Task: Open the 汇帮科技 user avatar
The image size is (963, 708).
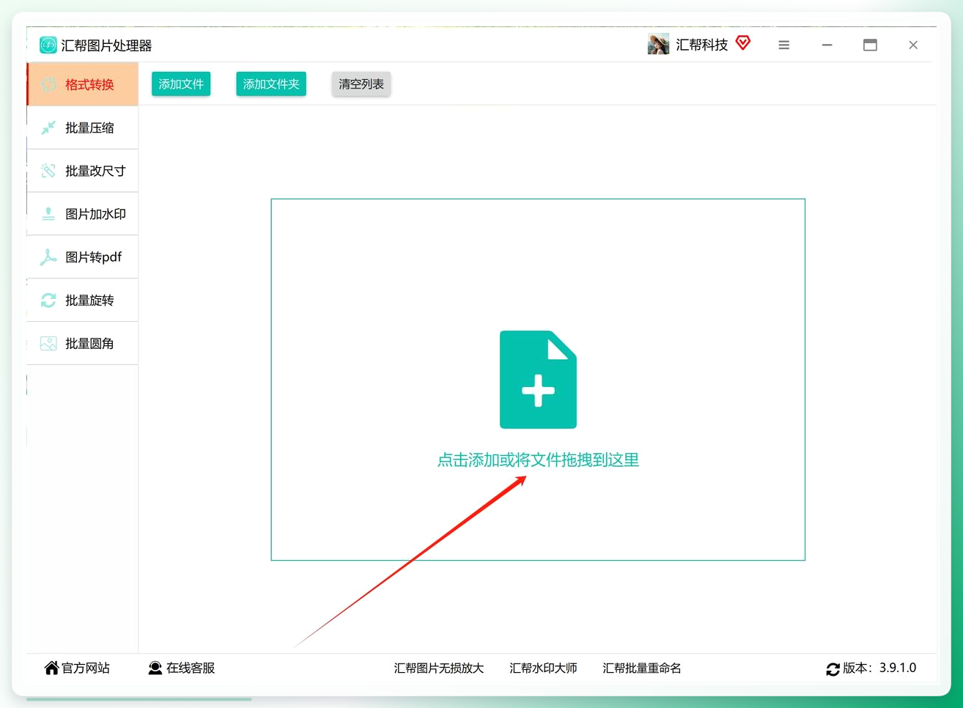Action: (x=658, y=45)
